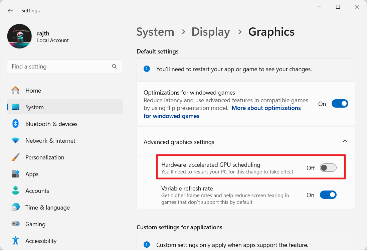Navigate to Display in the breadcrumb

click(x=210, y=32)
